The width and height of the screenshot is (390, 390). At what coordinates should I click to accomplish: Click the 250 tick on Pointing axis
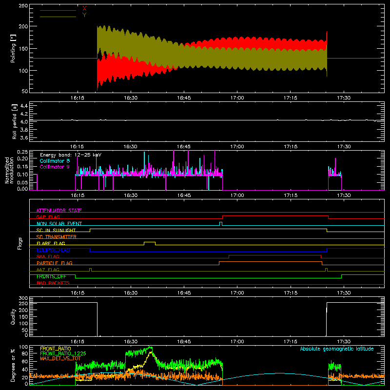pyautogui.click(x=23, y=5)
